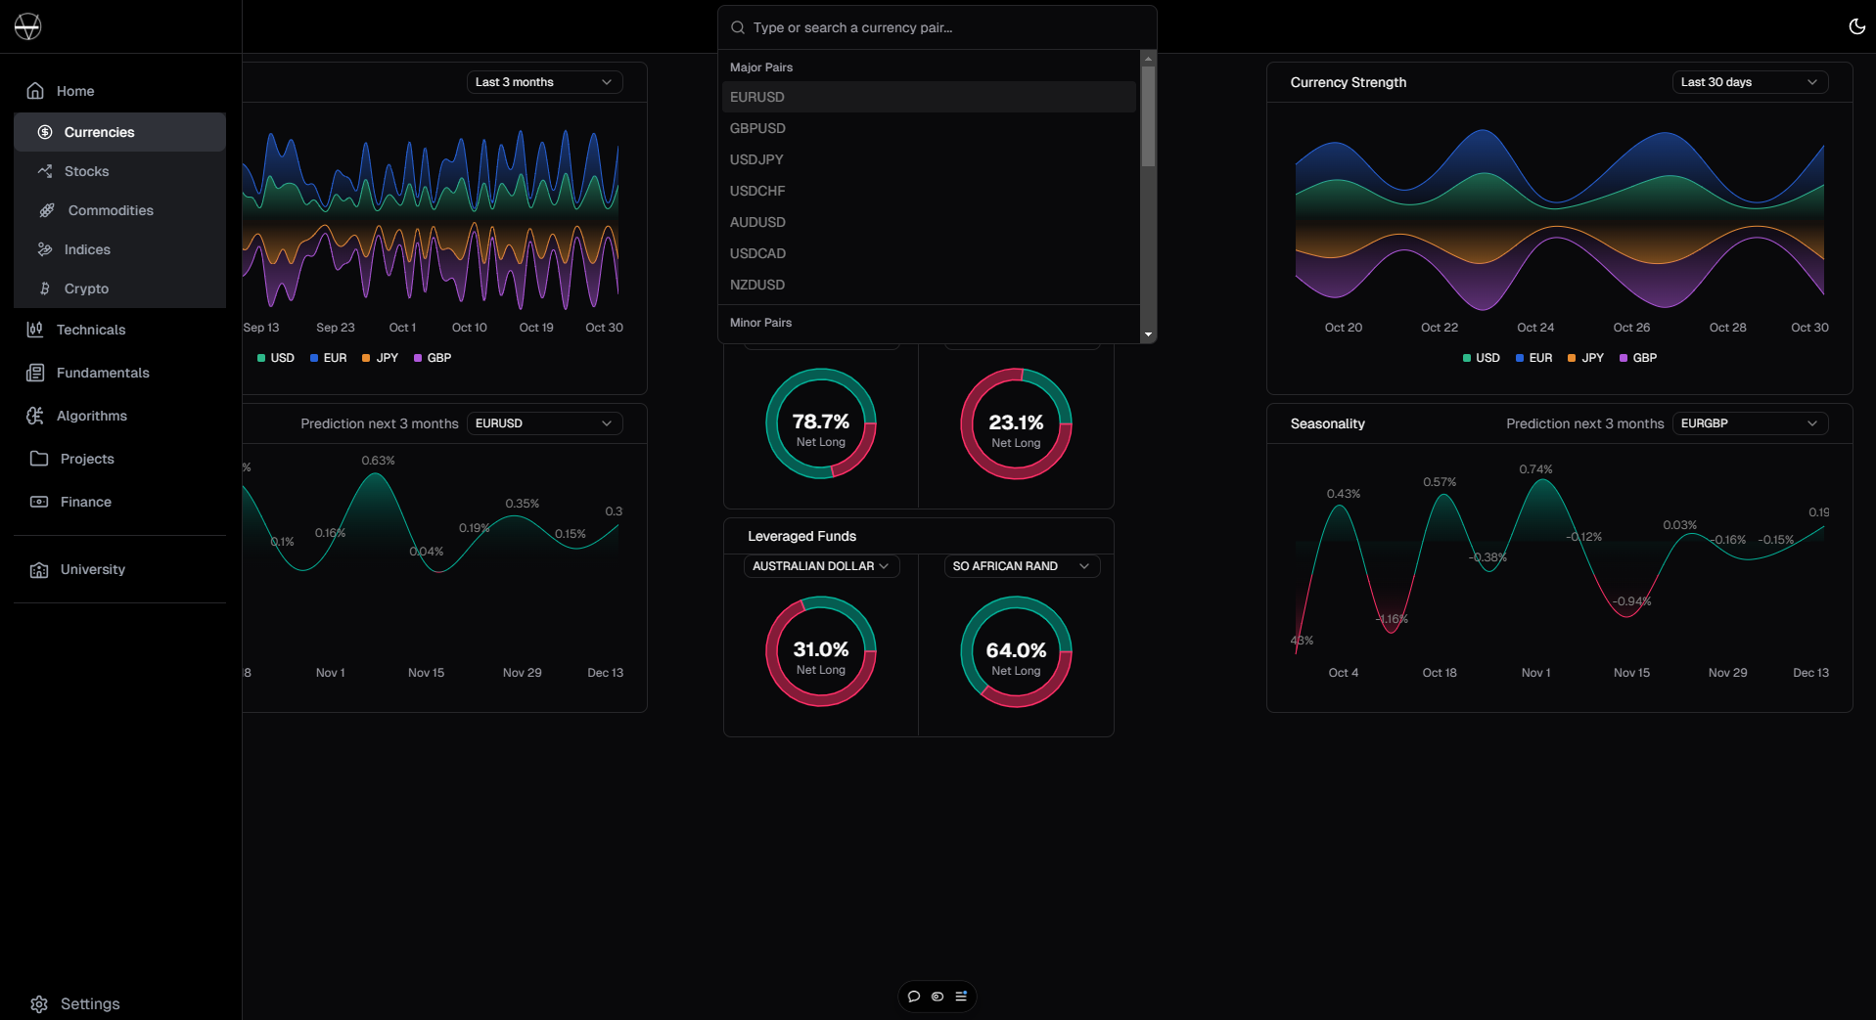Select the GBPUSD currency pair option
The height and width of the screenshot is (1020, 1876).
click(757, 128)
